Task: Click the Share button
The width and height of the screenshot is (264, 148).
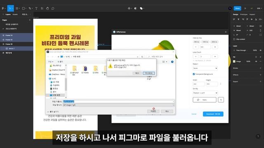Action: (x=238, y=8)
